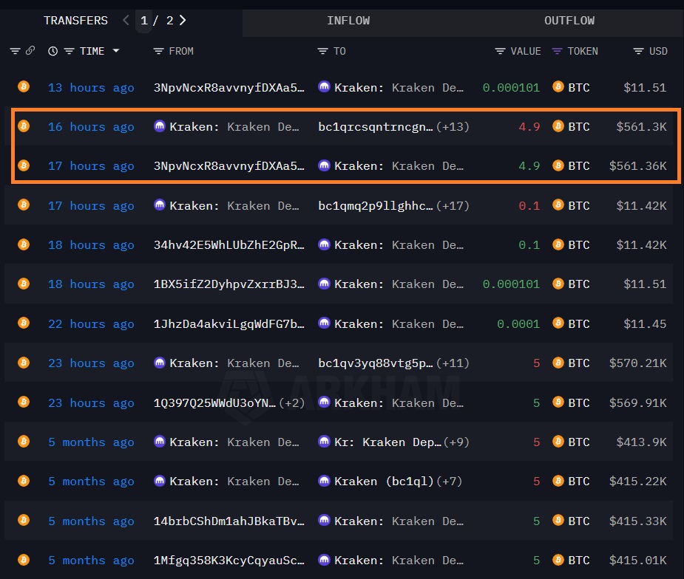Click the orange Bitcoin icon starting the top row
684x579 pixels.
(23, 87)
